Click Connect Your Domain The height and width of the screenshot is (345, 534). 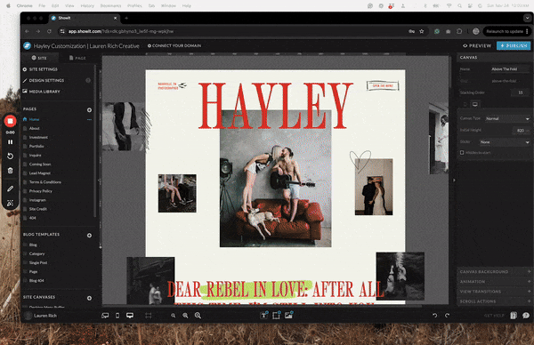coord(174,45)
